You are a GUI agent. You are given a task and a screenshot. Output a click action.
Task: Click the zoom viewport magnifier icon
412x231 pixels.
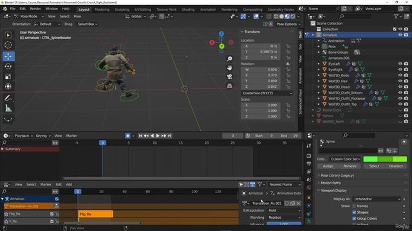pos(230,58)
